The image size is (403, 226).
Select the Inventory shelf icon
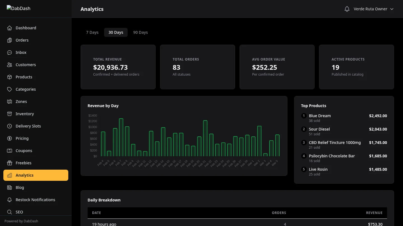[9, 114]
